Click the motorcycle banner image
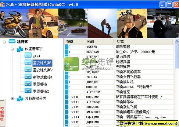The image size is (179, 127). coord(14,23)
